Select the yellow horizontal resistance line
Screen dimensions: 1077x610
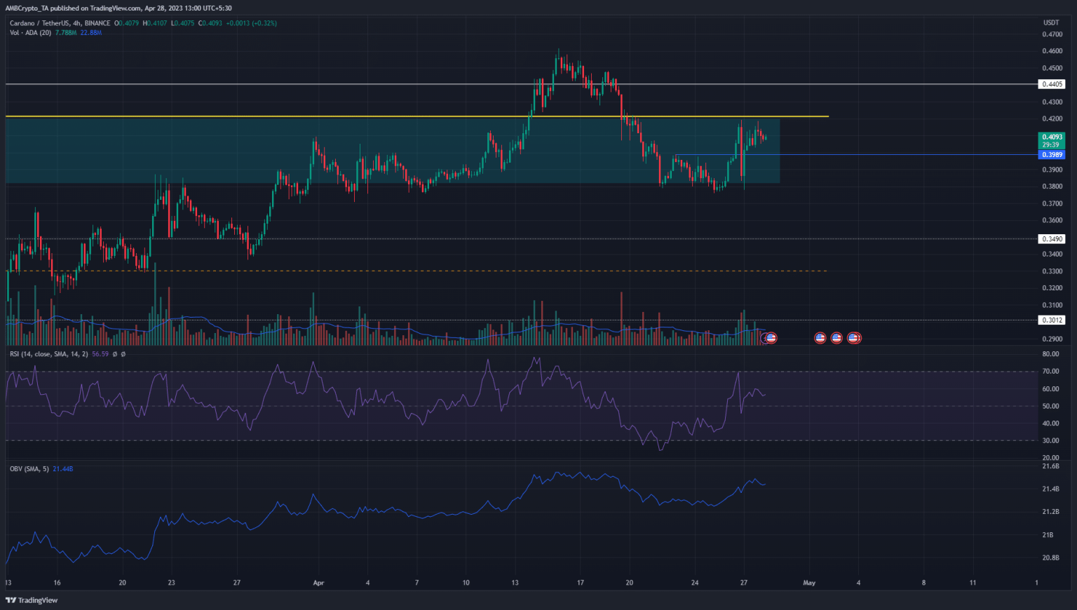(421, 116)
